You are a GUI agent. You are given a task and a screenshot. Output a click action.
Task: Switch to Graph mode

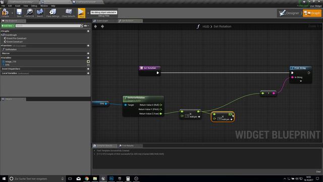point(312,13)
